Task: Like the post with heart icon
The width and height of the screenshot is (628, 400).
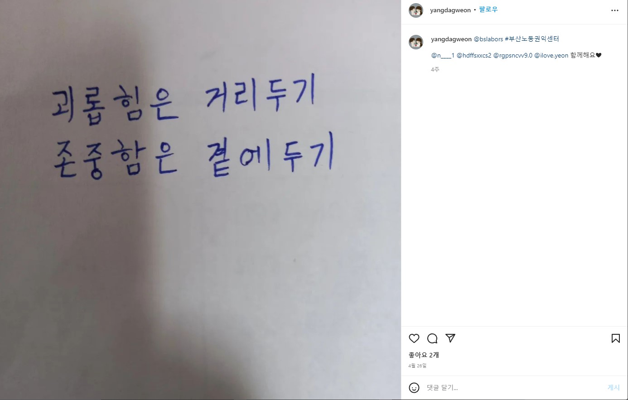Action: [414, 338]
